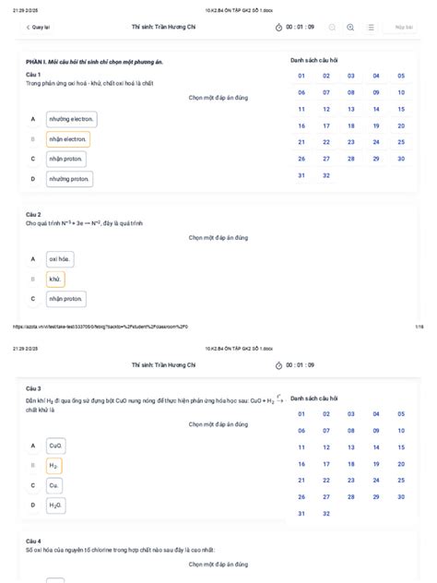
Task: Jump to question 05 in upper list
Action: click(x=401, y=76)
